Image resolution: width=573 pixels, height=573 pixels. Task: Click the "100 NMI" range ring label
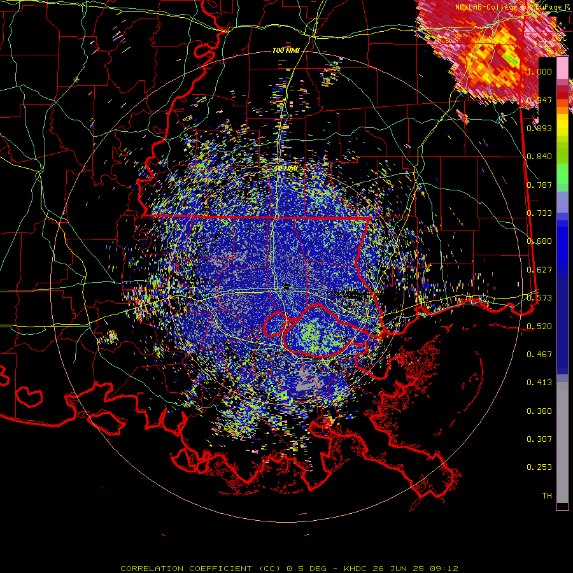click(x=286, y=50)
